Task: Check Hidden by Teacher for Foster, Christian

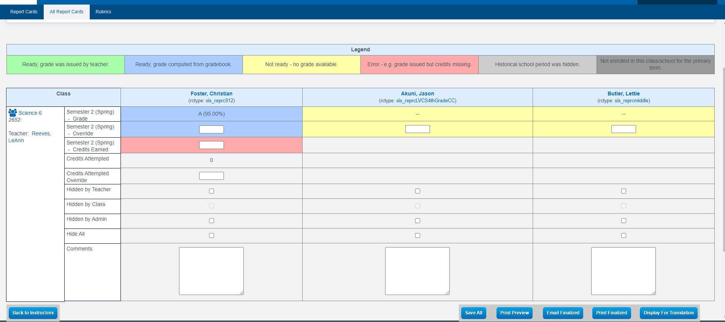Action: (211, 191)
